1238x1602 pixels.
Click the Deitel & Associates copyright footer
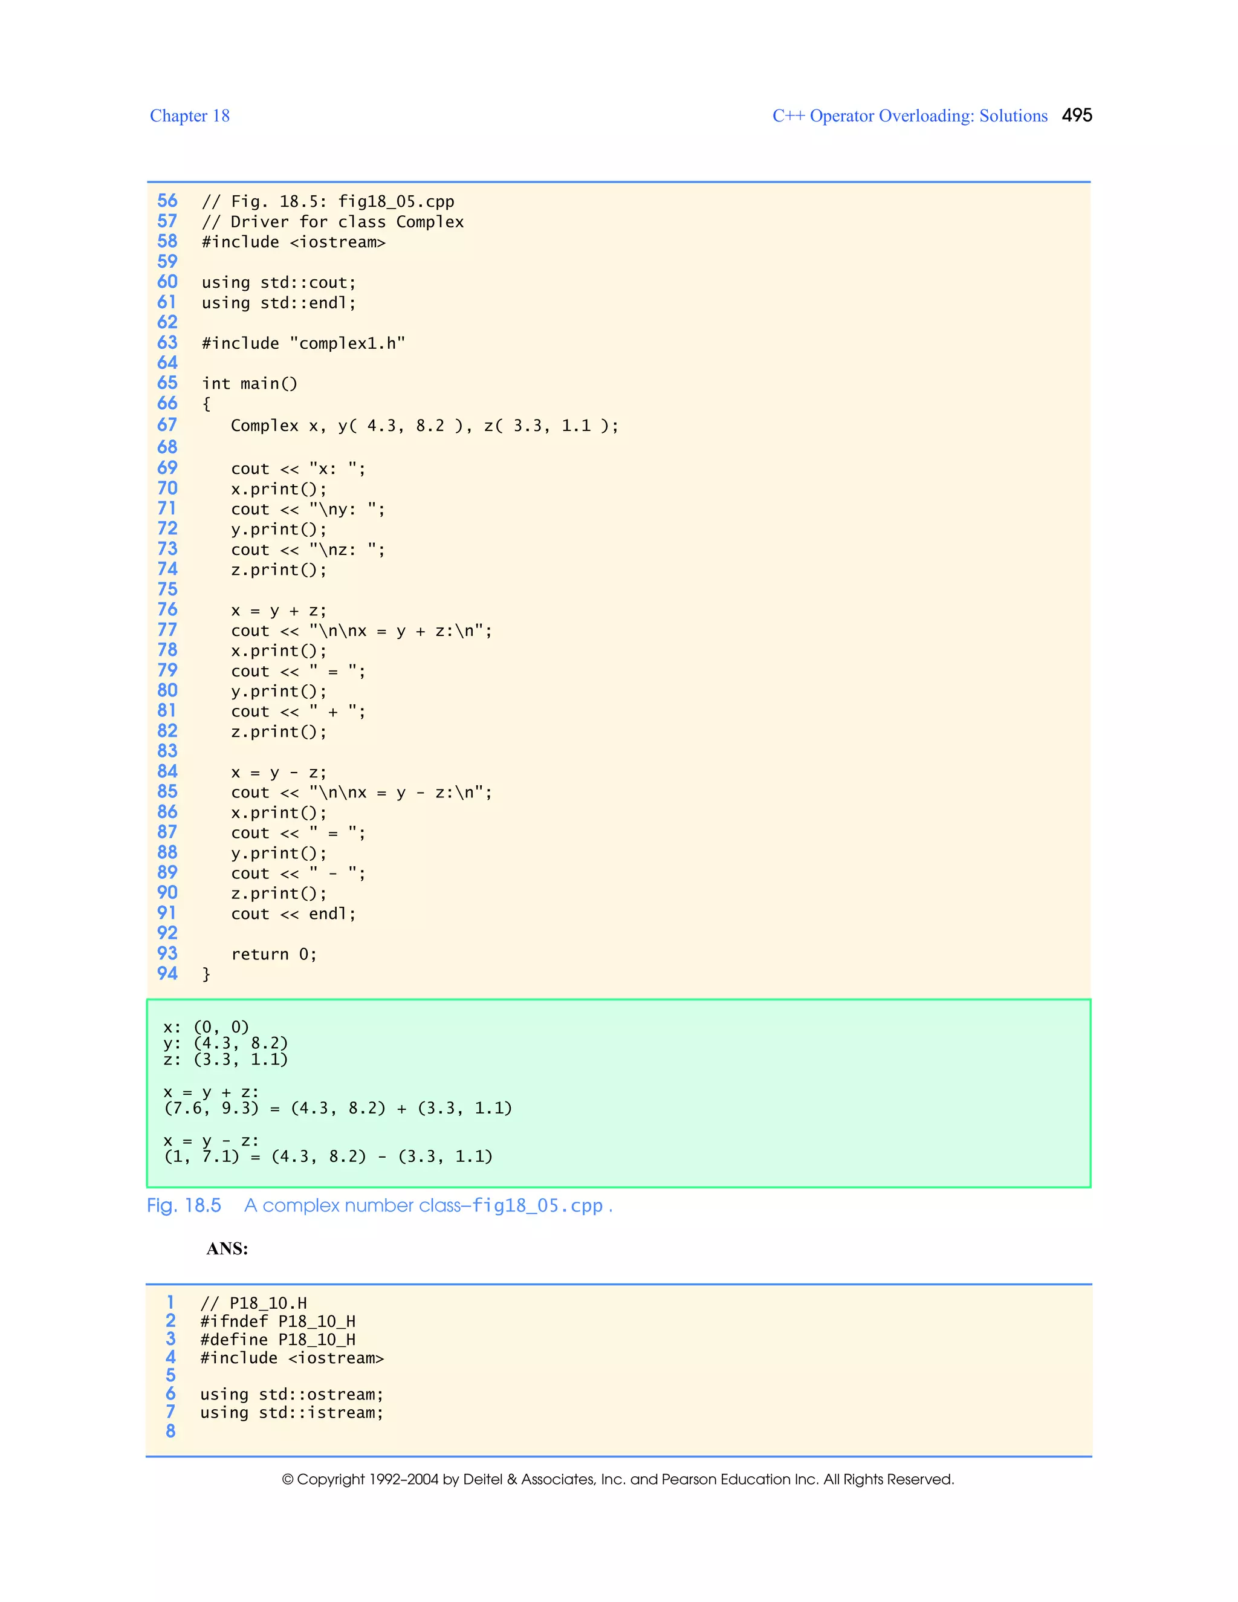tap(618, 1479)
